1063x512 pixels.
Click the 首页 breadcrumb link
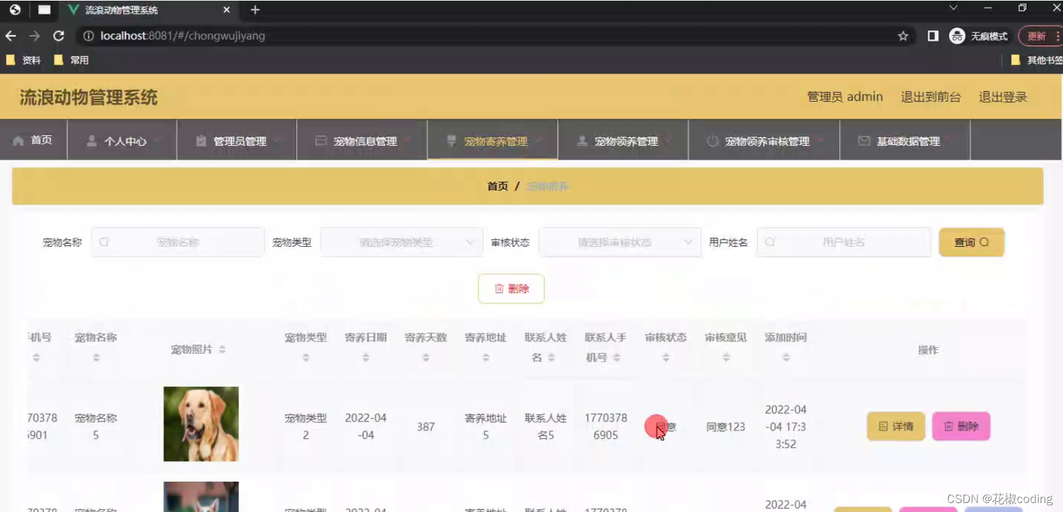coord(497,186)
